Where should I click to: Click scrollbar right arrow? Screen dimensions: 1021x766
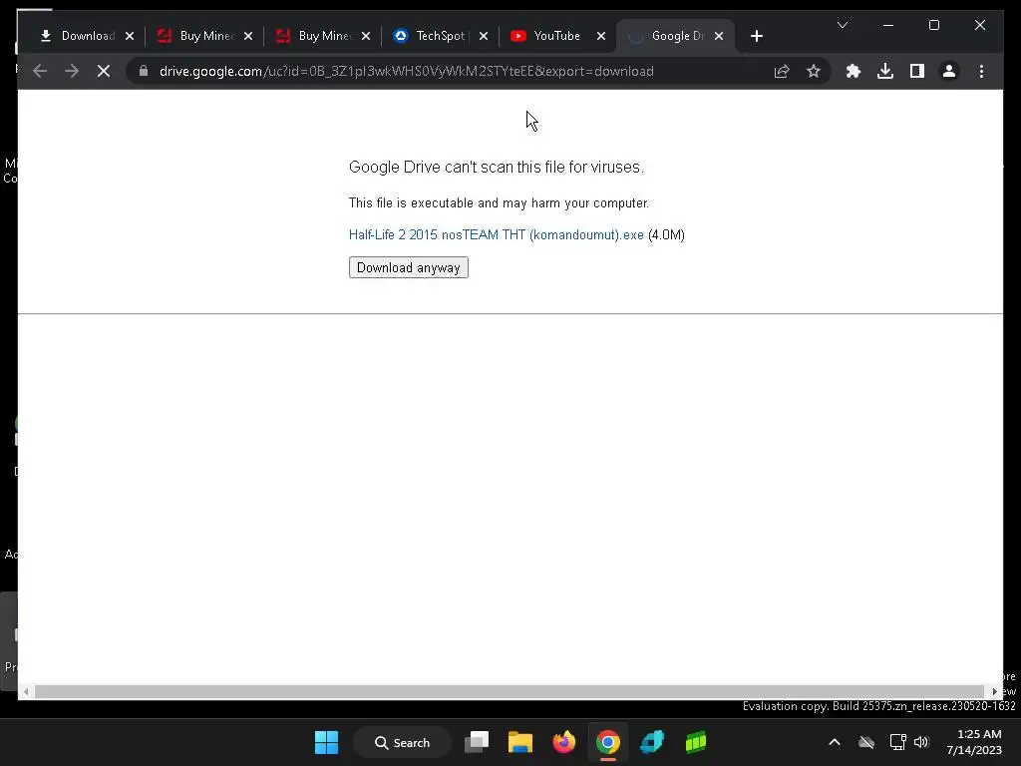coord(994,692)
